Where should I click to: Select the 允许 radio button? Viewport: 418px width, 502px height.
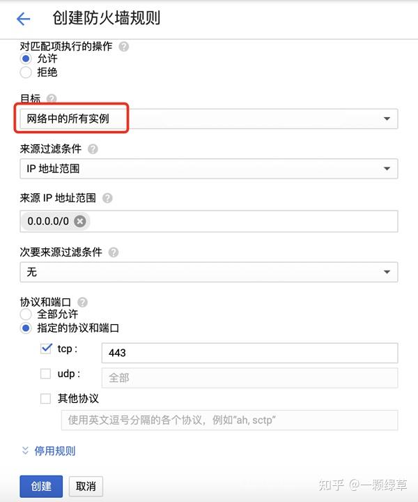(26, 59)
